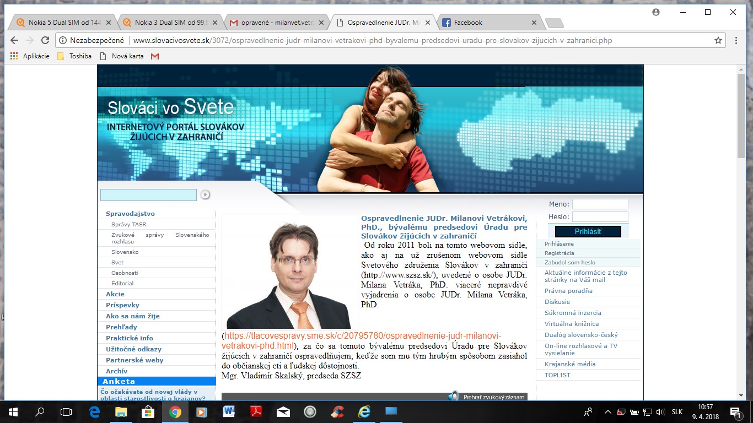Viewport: 753px width, 423px height.
Task: Open Adobe Acrobat Reader from the taskbar
Action: point(256,411)
